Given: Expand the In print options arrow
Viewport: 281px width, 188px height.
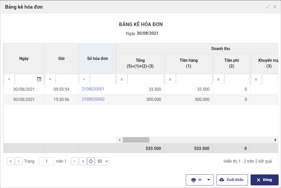Looking at the screenshot, I should tap(208, 180).
